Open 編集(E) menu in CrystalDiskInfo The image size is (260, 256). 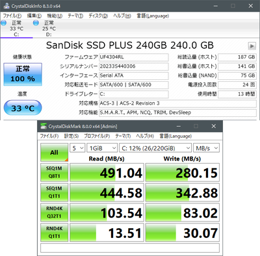[x=34, y=16]
